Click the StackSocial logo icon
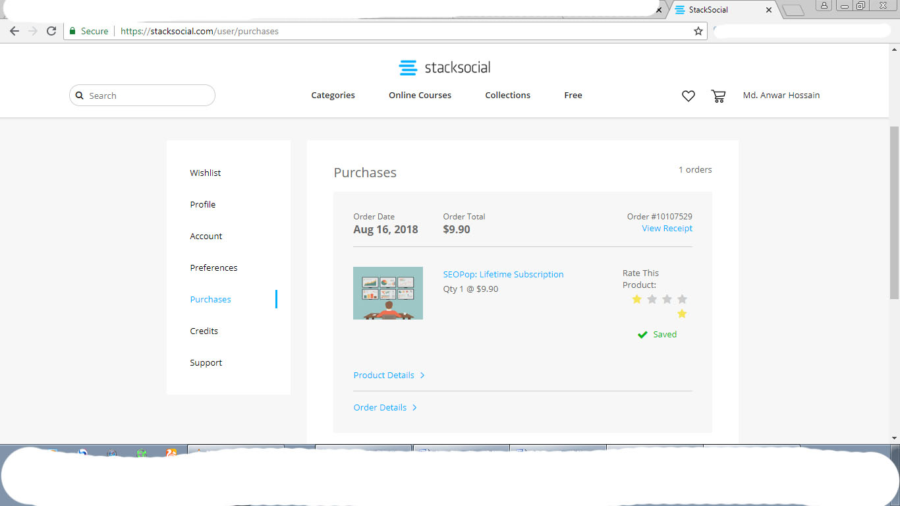 click(407, 67)
